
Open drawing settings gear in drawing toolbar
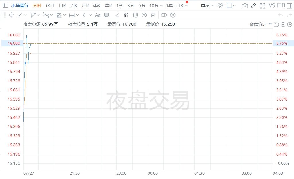click(173, 15)
